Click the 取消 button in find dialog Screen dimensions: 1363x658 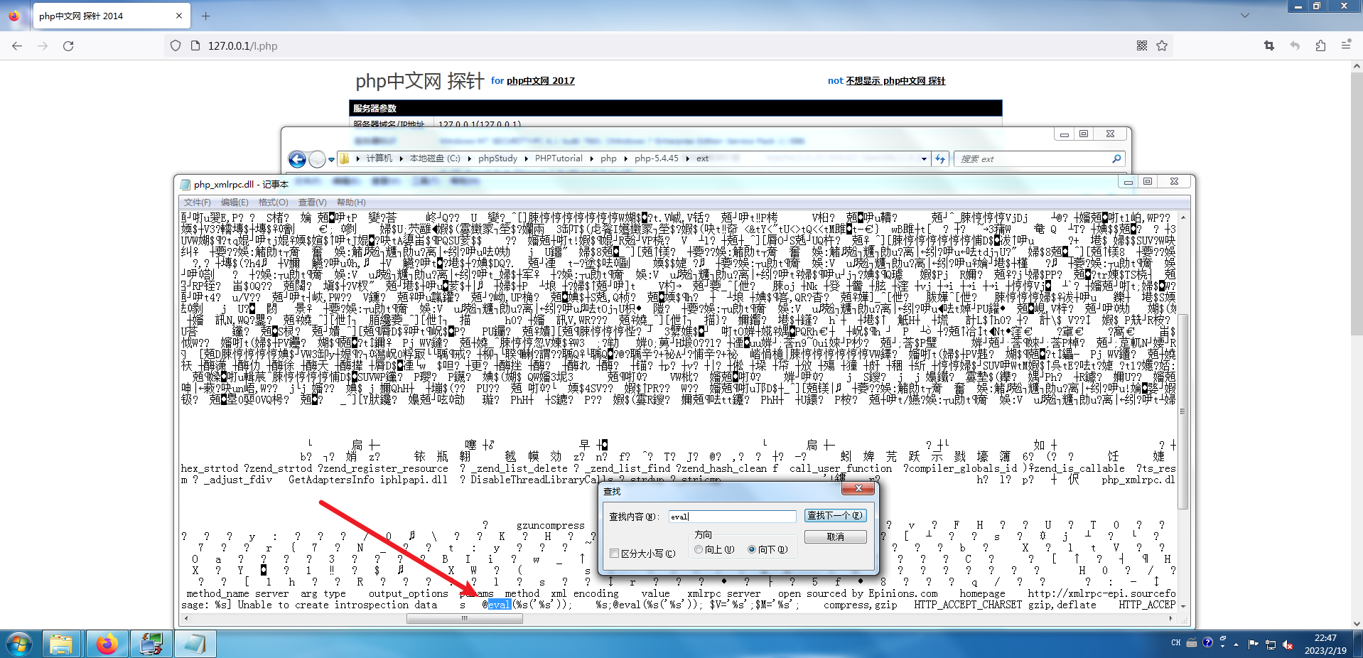click(x=835, y=536)
